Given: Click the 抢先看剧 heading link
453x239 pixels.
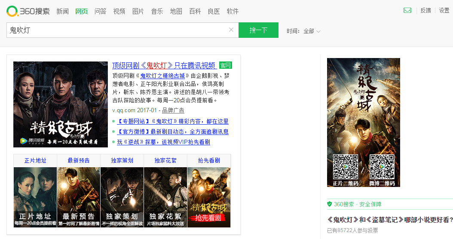Looking at the screenshot, I should pos(209,160).
